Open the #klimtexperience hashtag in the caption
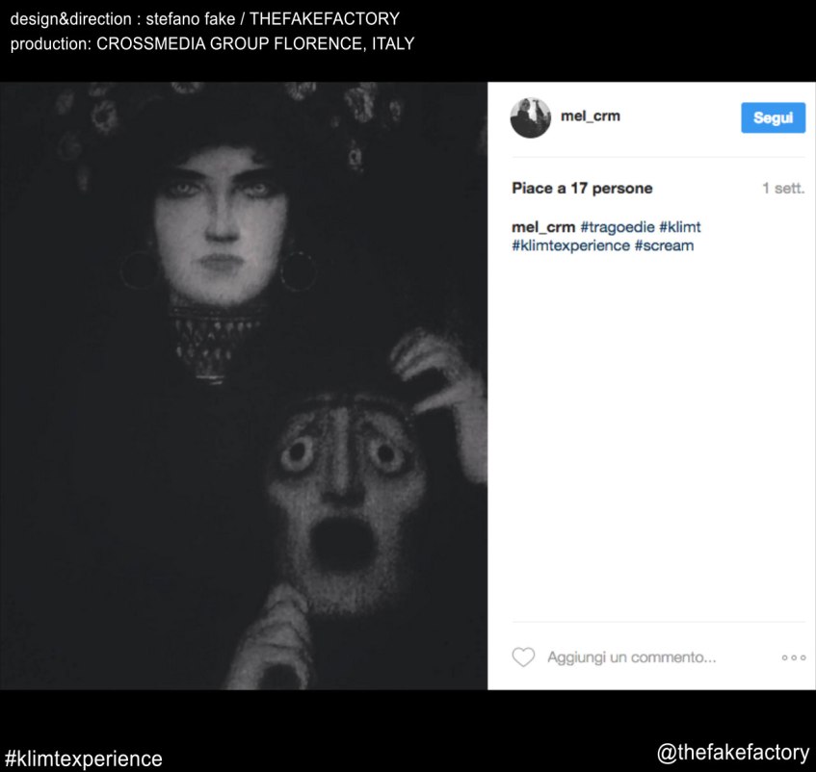 click(571, 245)
